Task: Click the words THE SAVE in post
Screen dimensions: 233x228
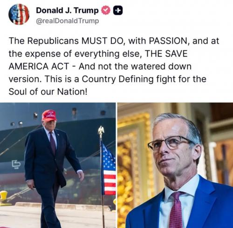Action: pyautogui.click(x=166, y=54)
